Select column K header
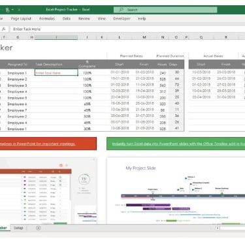This screenshot has width=245, height=239. (102, 37)
